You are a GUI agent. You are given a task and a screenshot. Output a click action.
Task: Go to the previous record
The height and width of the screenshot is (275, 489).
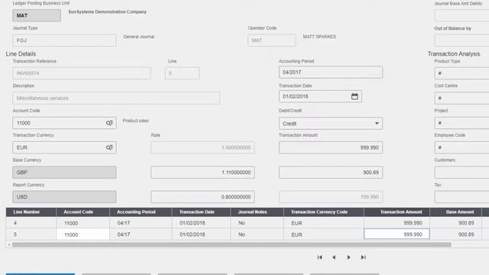click(334, 257)
